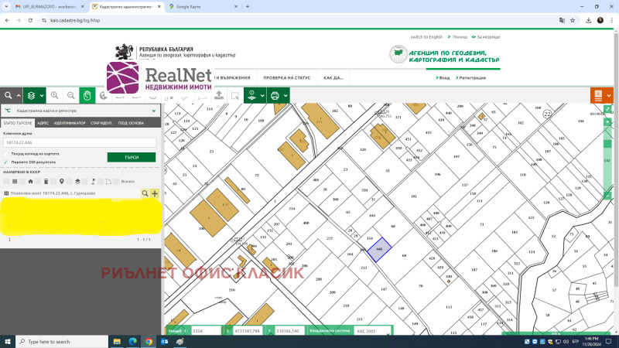Click the 'switch to English' link

tap(426, 36)
